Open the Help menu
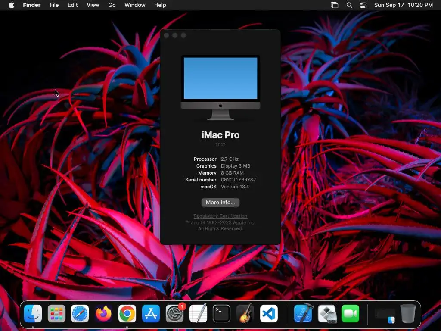This screenshot has width=441, height=331. coord(160,5)
